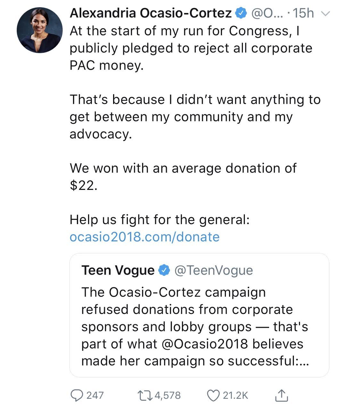Viewport: 346px width, 406px height.
Task: Tap the reply speech bubble icon
Action: point(76,395)
